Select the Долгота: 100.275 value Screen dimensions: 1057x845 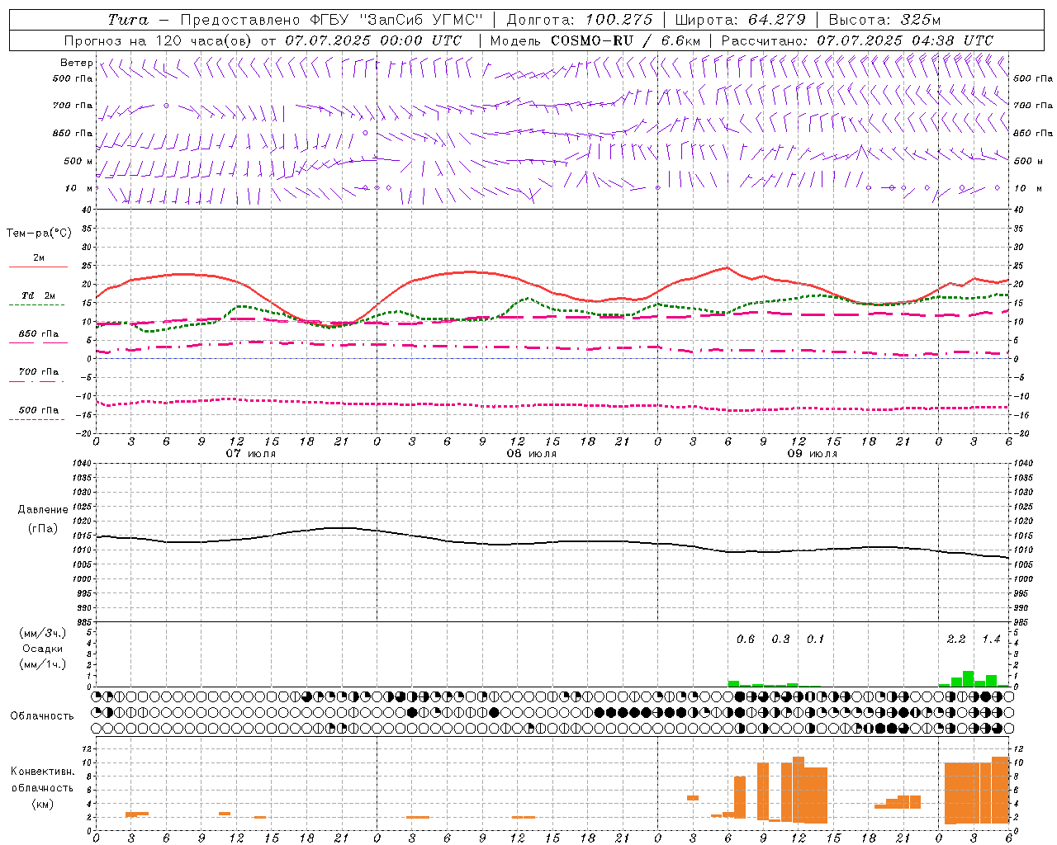pos(579,20)
